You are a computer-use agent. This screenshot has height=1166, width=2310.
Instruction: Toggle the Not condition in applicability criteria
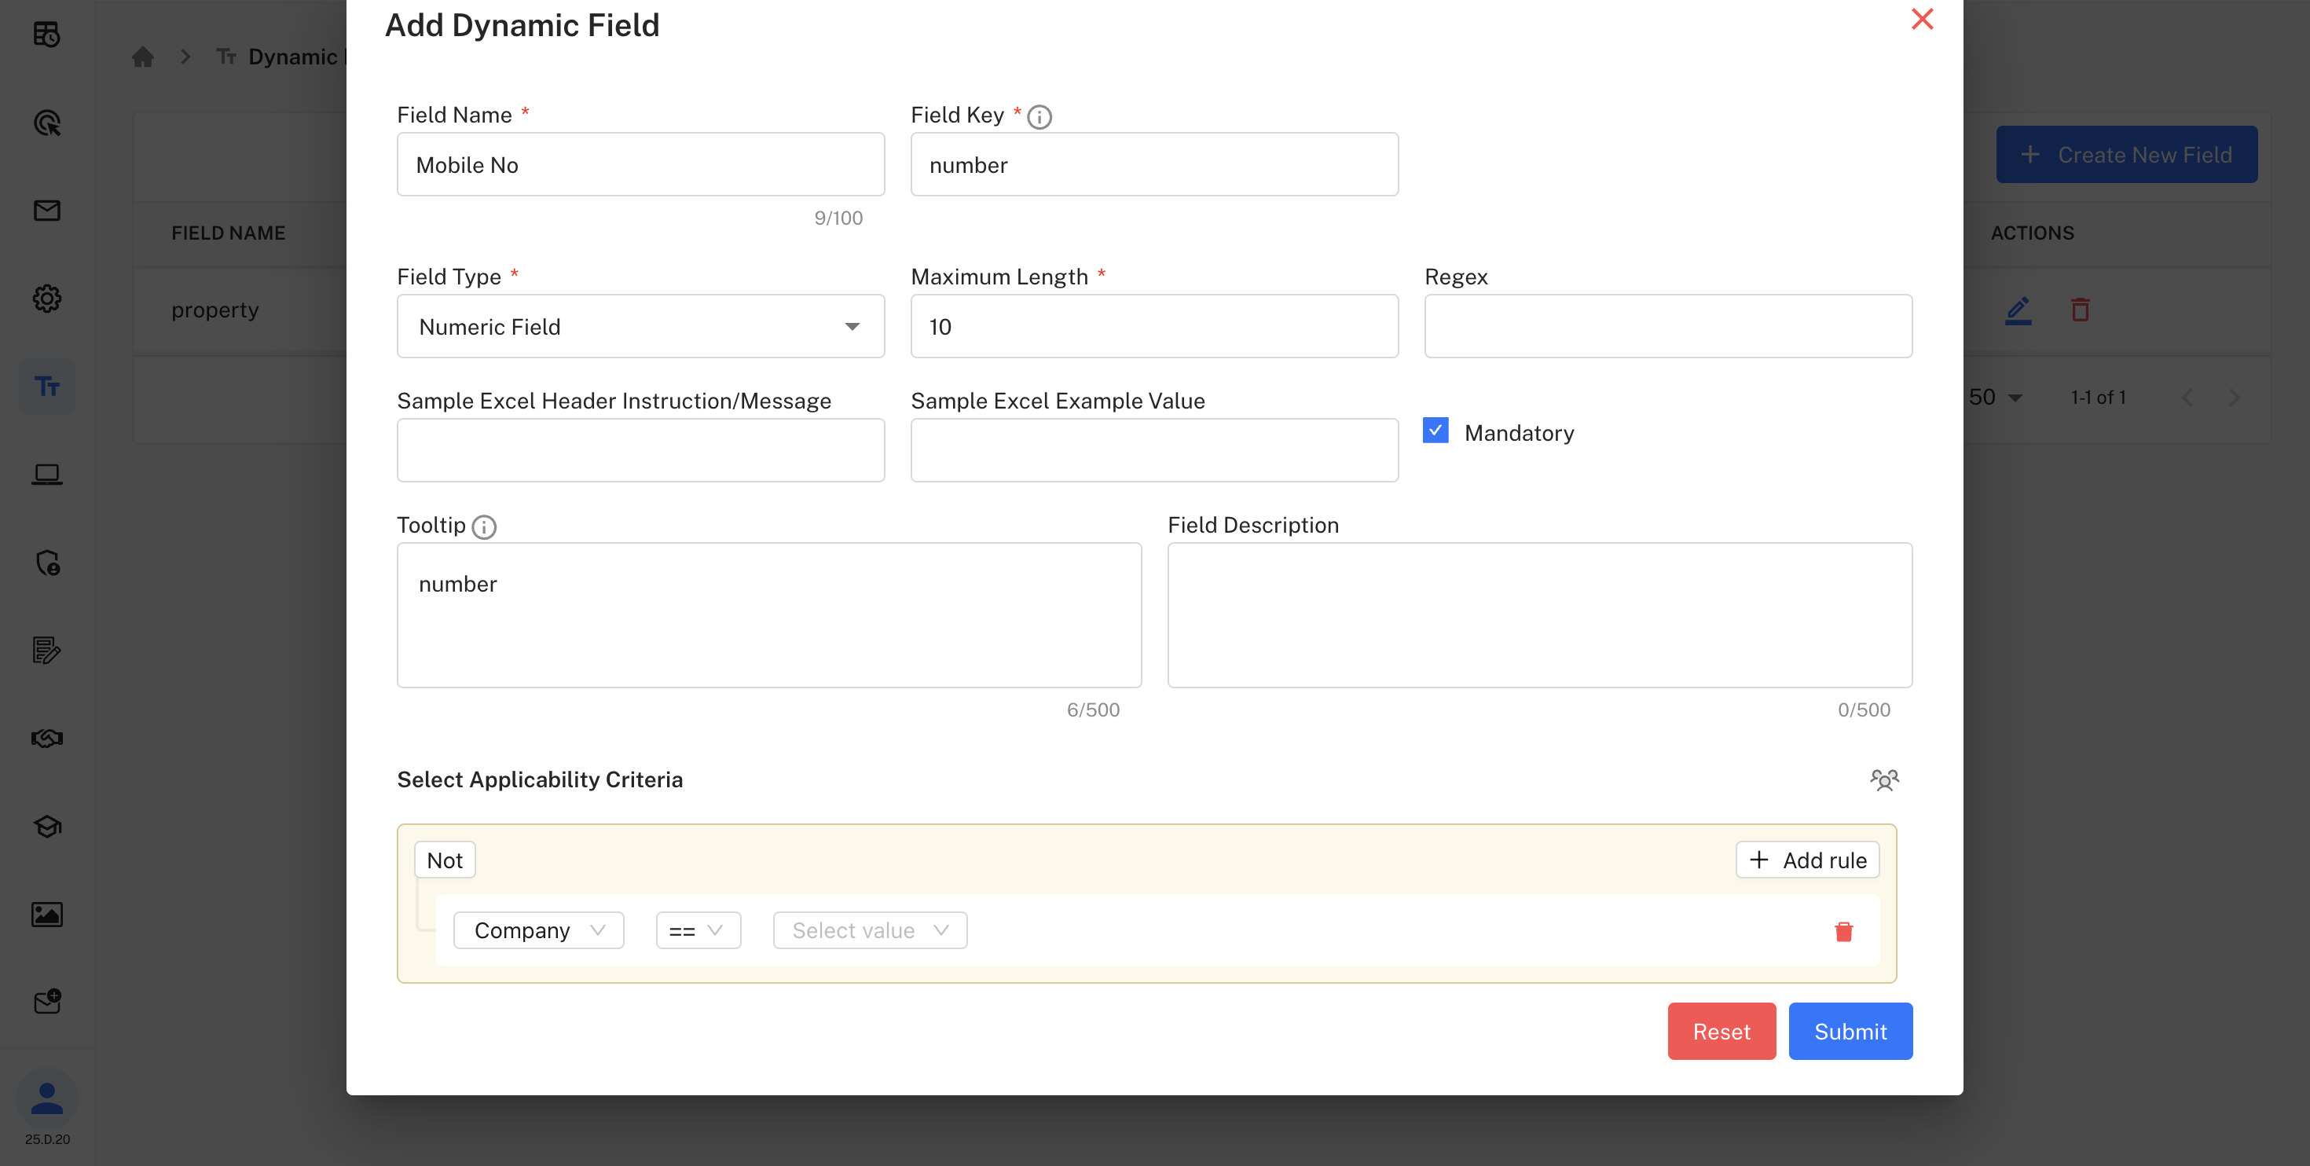click(445, 860)
